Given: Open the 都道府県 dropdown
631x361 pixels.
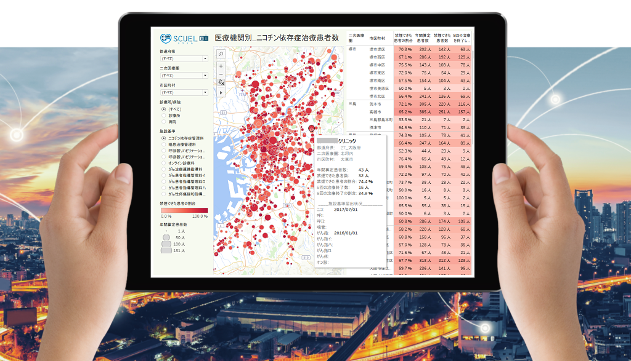Looking at the screenshot, I should point(184,58).
